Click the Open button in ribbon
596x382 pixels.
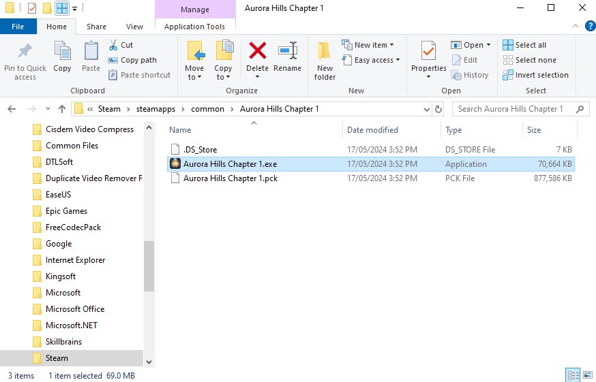[467, 45]
